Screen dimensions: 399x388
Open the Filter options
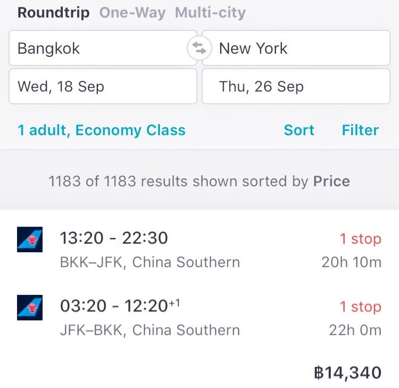pos(360,130)
